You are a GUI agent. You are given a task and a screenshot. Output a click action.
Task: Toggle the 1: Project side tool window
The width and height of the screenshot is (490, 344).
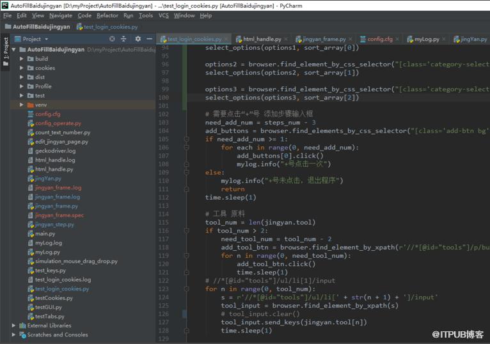pos(5,52)
